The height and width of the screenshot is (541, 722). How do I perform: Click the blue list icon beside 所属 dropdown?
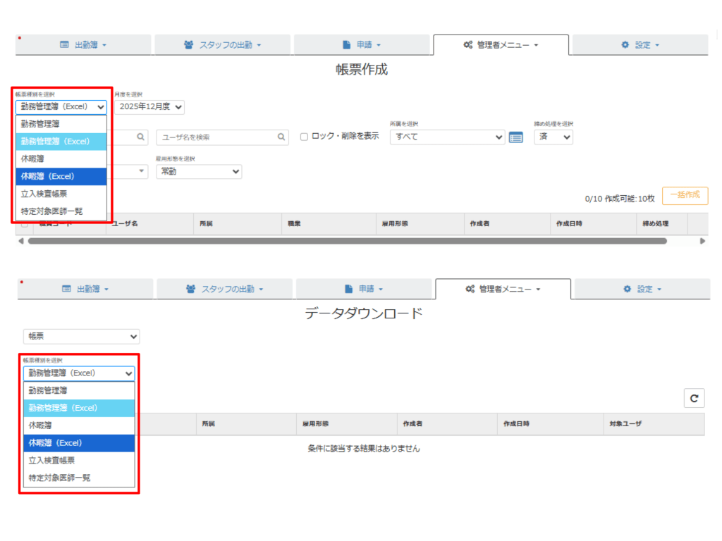[516, 137]
